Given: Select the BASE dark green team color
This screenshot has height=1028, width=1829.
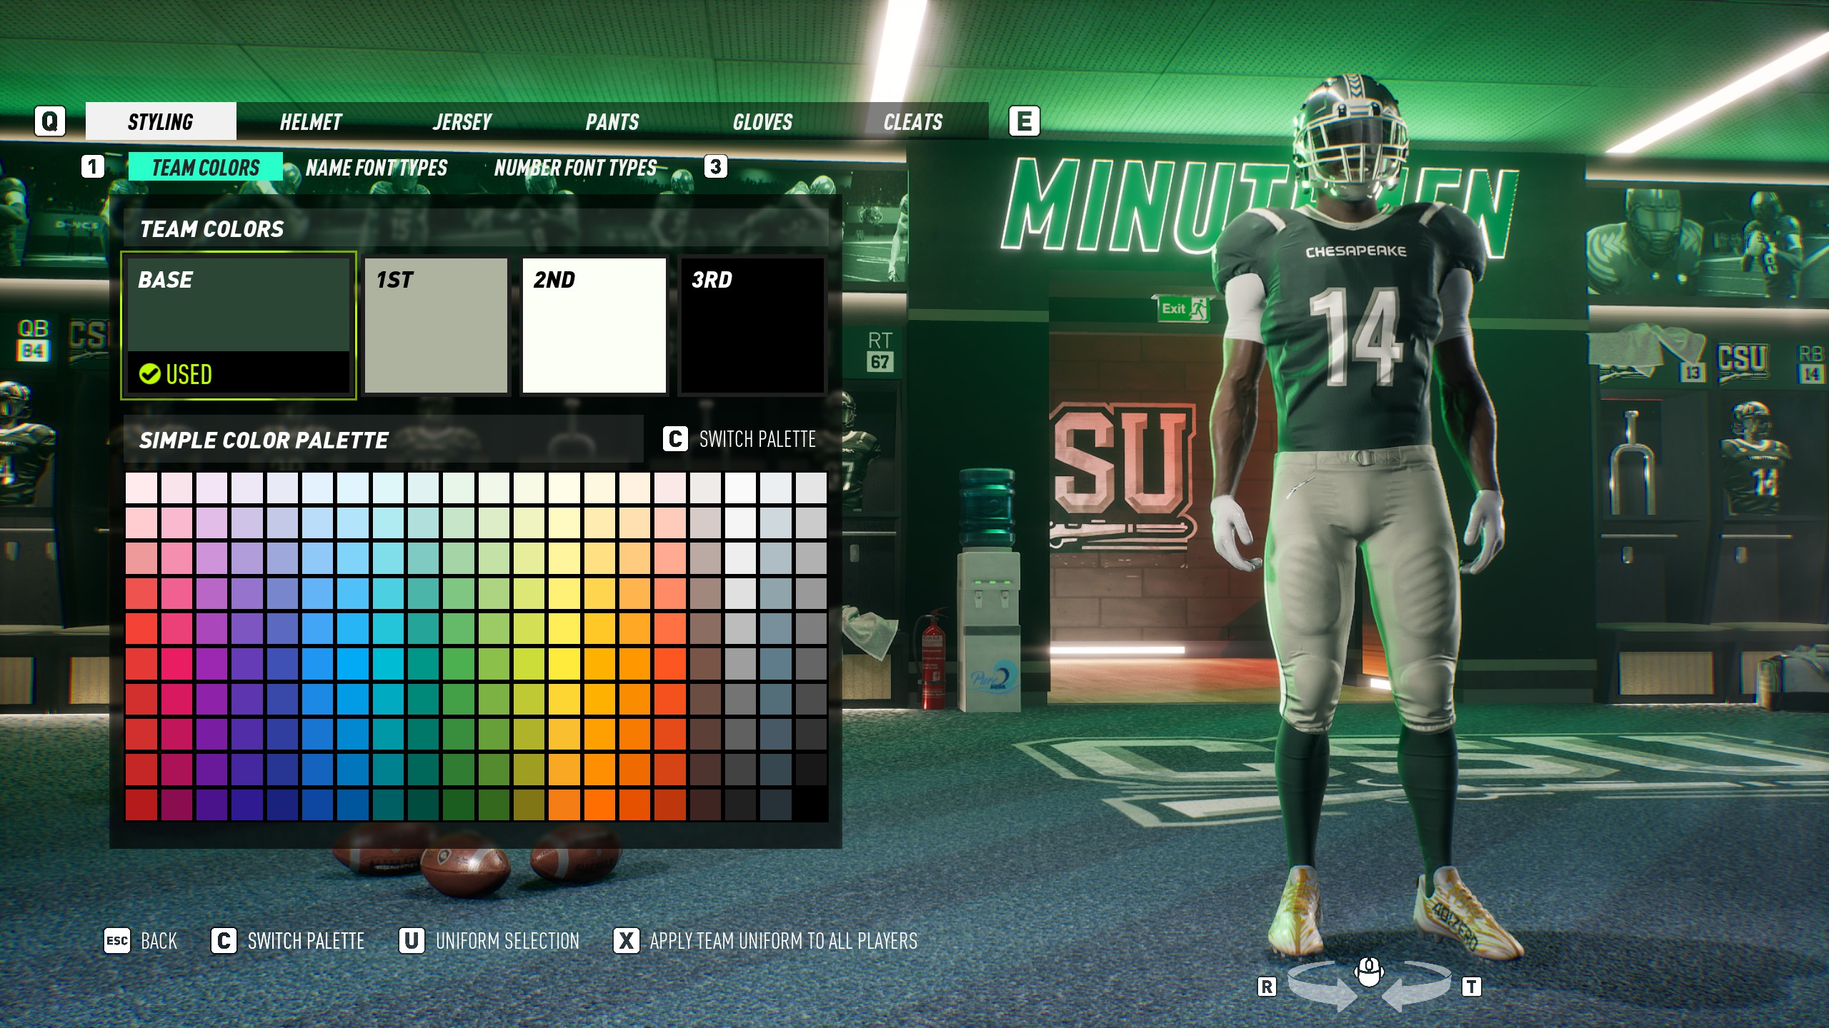Looking at the screenshot, I should (239, 326).
